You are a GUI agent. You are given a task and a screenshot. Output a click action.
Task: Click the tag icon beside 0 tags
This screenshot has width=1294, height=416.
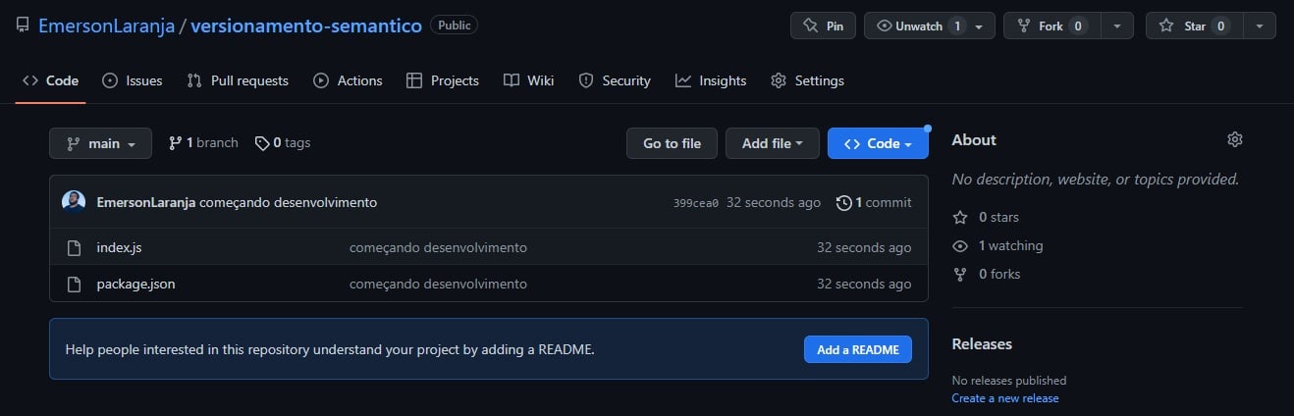coord(262,143)
